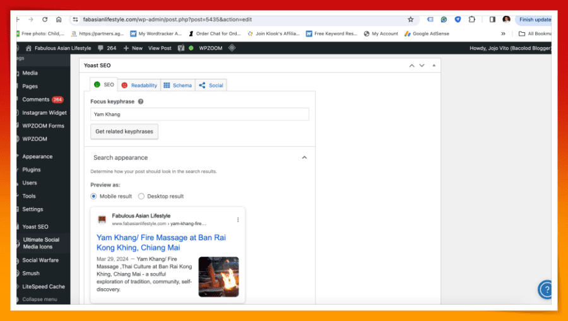Collapse the Search appearance section

click(x=304, y=158)
